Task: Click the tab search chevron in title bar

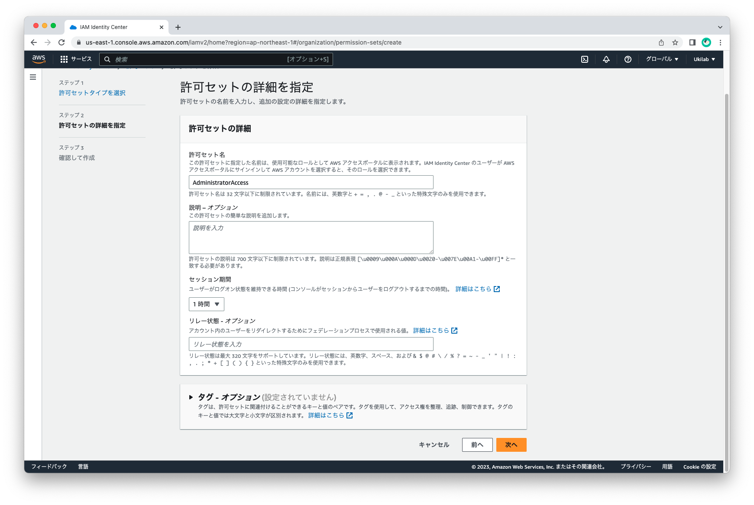Action: pos(720,27)
